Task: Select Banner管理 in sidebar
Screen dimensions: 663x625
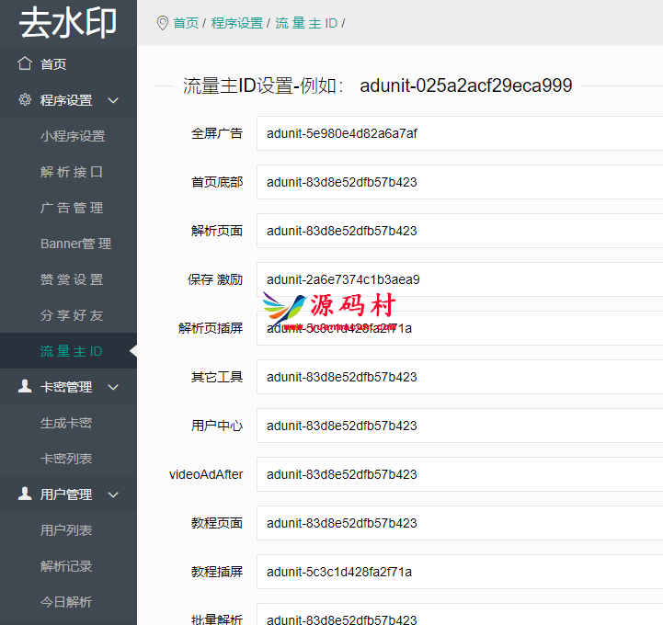Action: [x=75, y=244]
